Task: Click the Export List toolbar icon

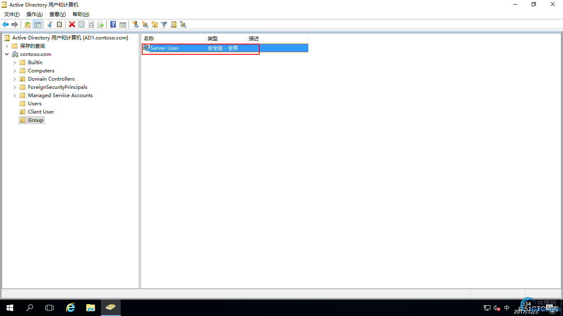Action: click(x=101, y=25)
